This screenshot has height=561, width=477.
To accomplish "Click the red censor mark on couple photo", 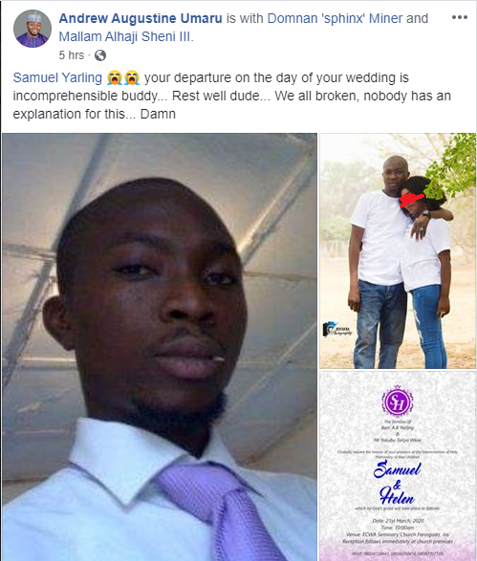I will [x=411, y=201].
